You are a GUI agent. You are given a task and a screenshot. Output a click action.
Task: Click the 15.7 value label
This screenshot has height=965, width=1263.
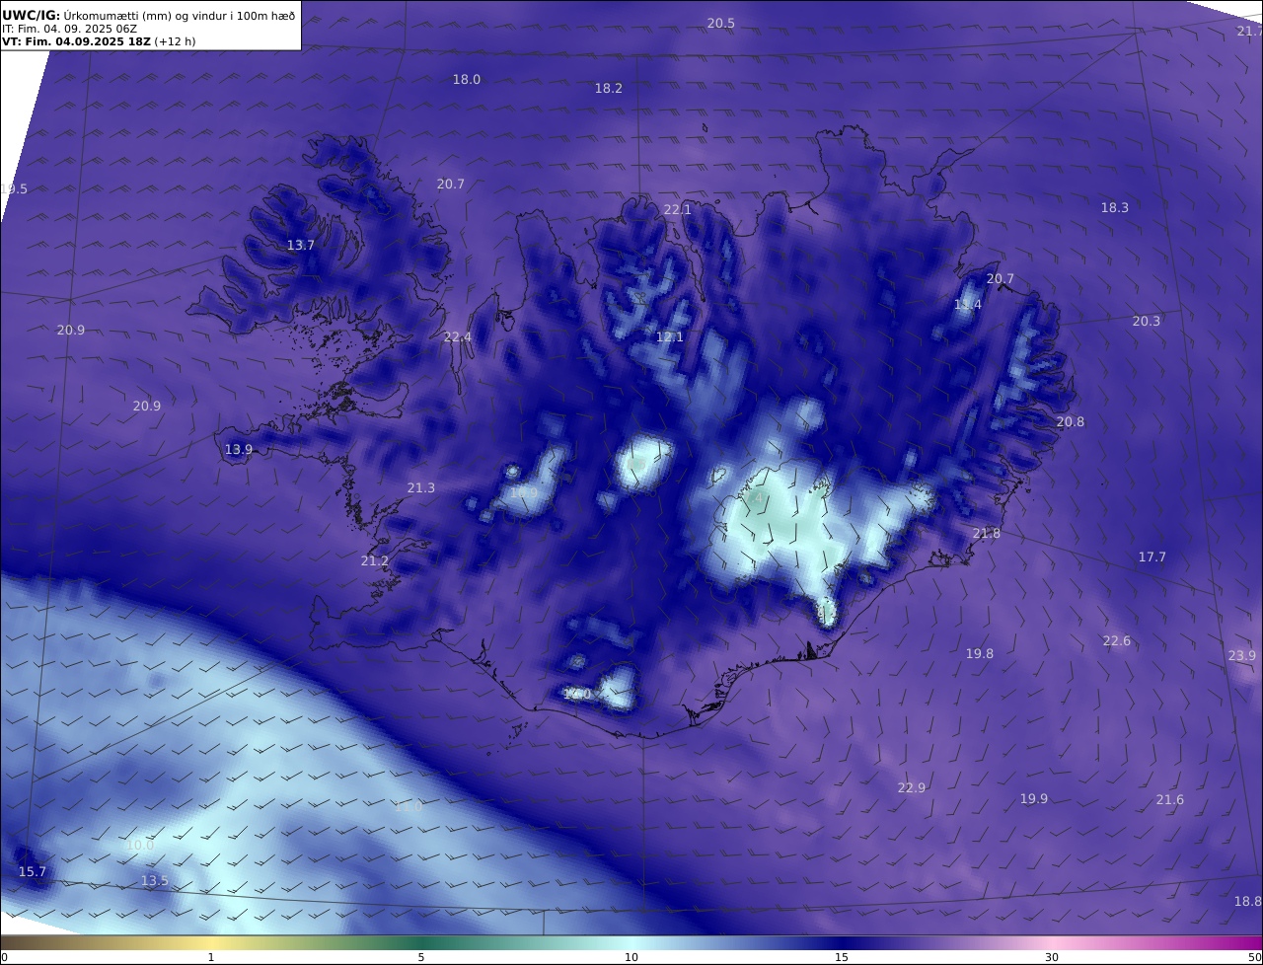(x=33, y=871)
